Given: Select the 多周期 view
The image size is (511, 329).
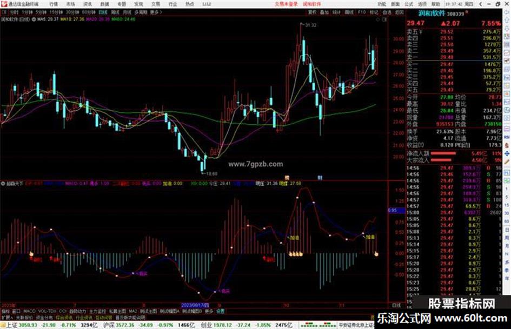Looking at the screenshot, I should click(x=141, y=12).
